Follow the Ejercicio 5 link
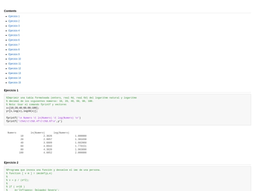255x191 pixels. coord(14,35)
